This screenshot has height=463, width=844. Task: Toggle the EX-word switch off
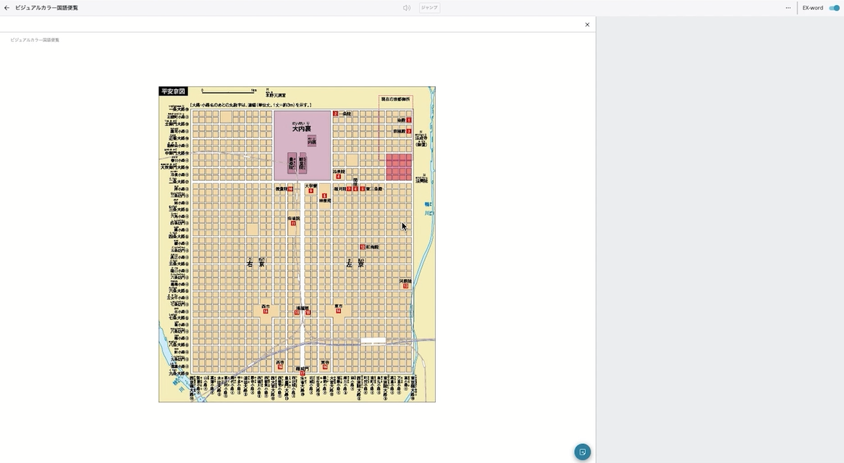[x=834, y=8]
